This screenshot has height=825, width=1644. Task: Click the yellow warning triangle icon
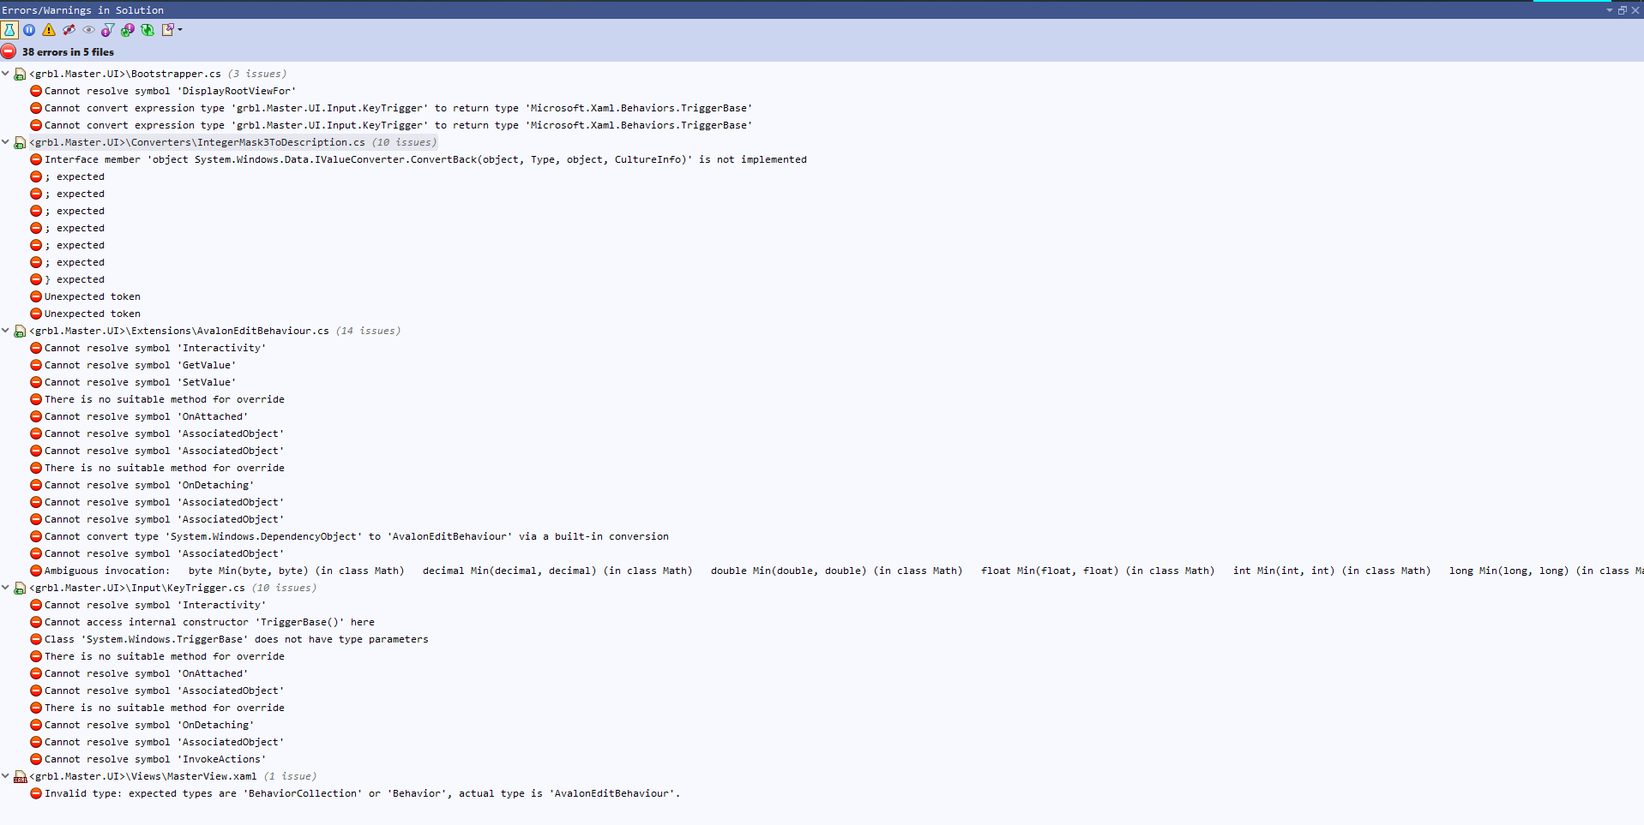[x=49, y=30]
